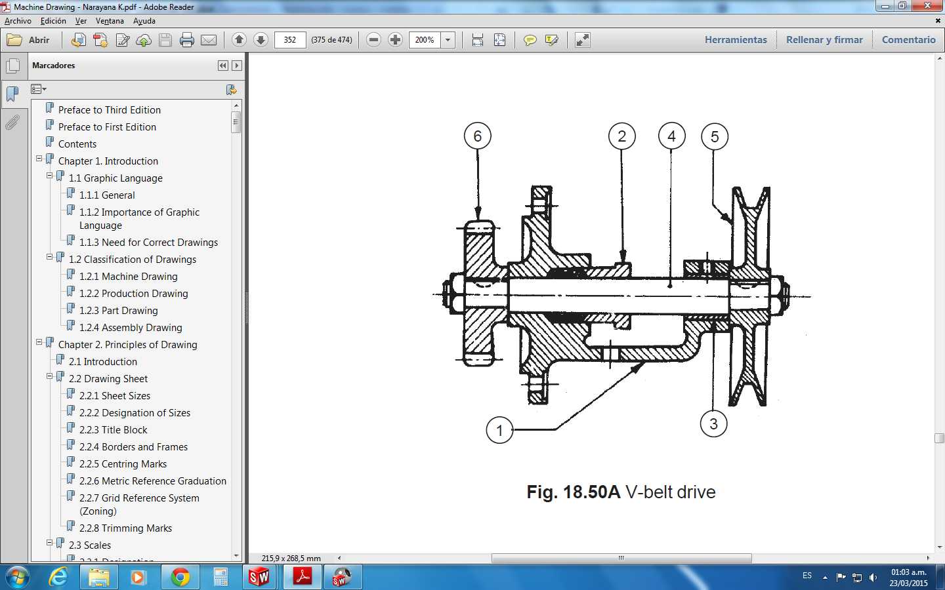Click the zoom percentage field showing 200%
The image size is (945, 590).
point(425,40)
